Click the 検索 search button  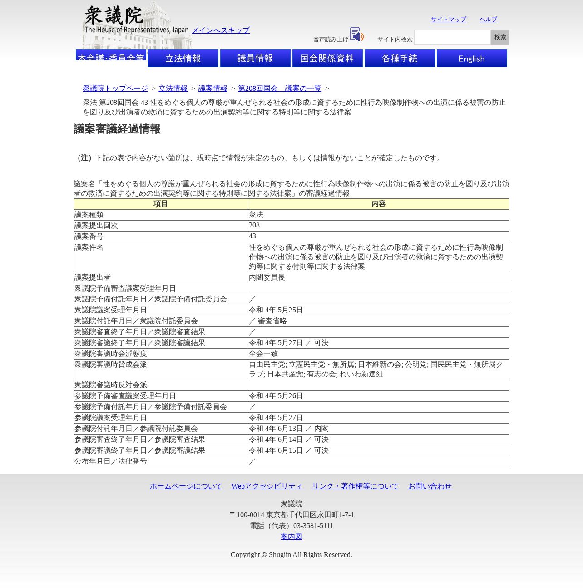coord(500,37)
